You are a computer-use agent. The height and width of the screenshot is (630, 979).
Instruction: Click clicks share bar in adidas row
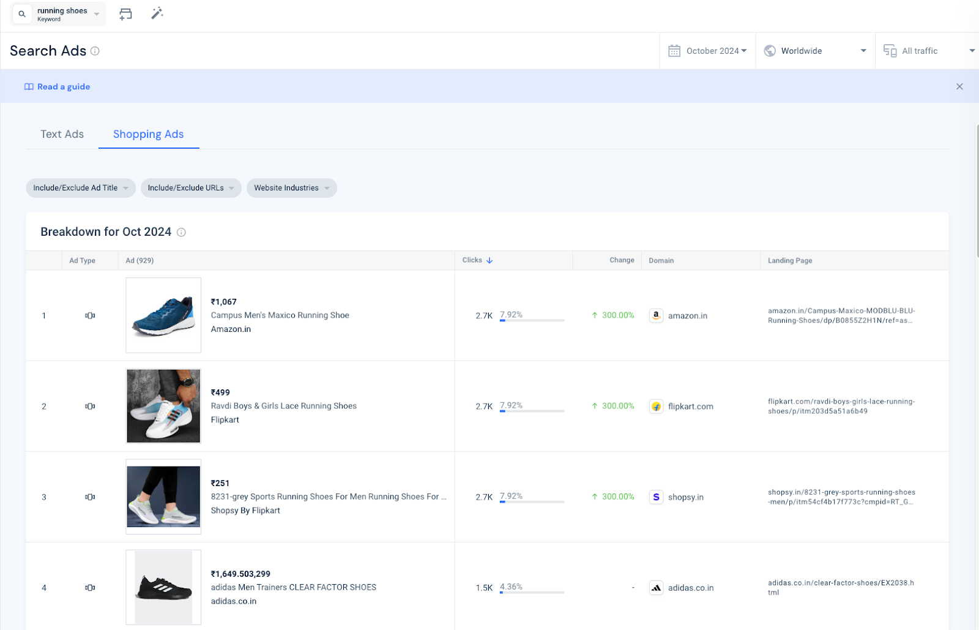[x=532, y=592]
